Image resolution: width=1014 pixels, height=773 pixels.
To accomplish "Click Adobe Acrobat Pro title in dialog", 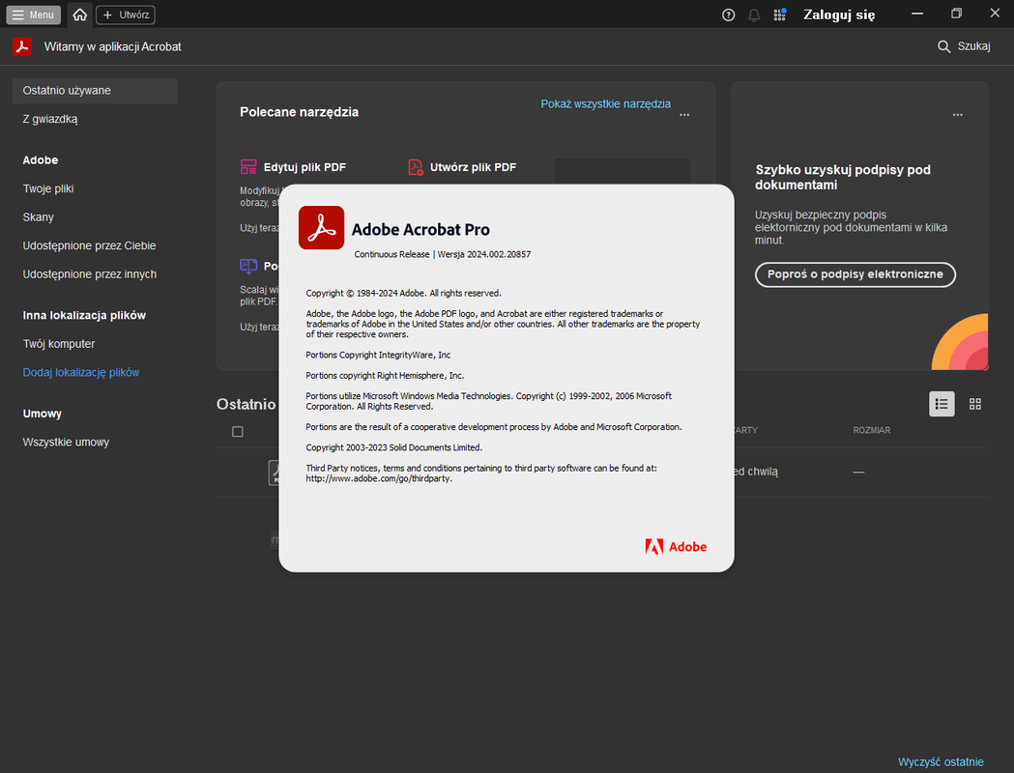I will click(420, 229).
